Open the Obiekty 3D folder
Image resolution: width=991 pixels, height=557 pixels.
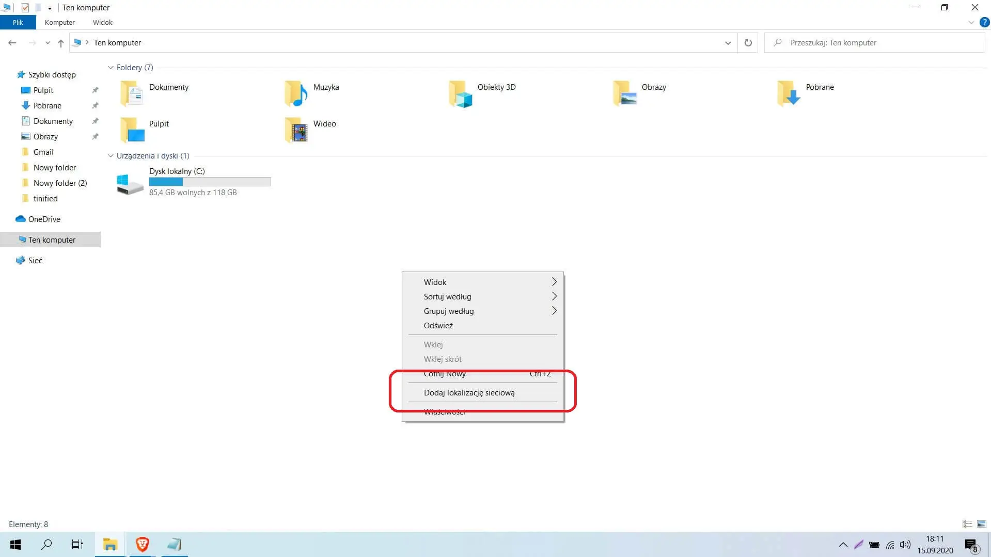tap(459, 93)
